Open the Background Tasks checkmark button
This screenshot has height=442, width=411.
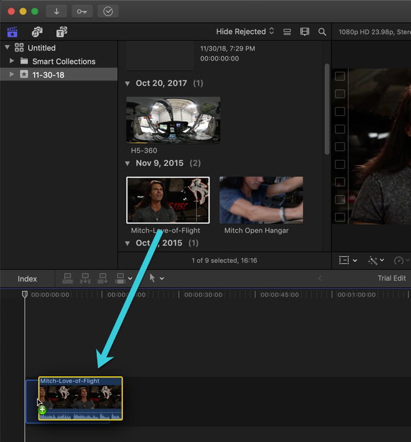tap(108, 11)
